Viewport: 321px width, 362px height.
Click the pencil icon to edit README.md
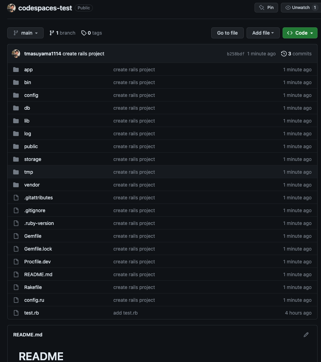coord(306,335)
